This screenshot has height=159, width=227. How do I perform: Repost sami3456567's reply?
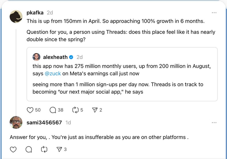[44, 149]
